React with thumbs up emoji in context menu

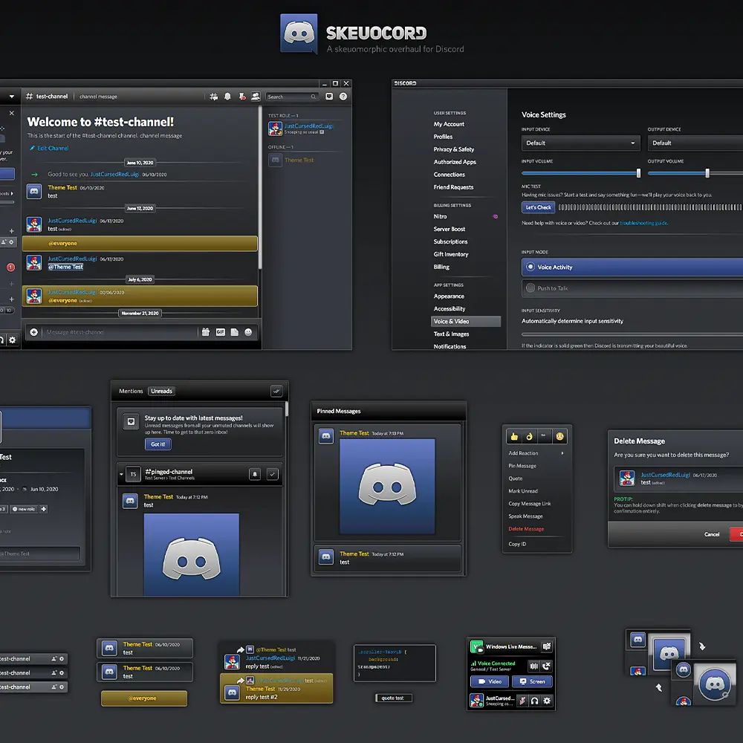coord(515,436)
